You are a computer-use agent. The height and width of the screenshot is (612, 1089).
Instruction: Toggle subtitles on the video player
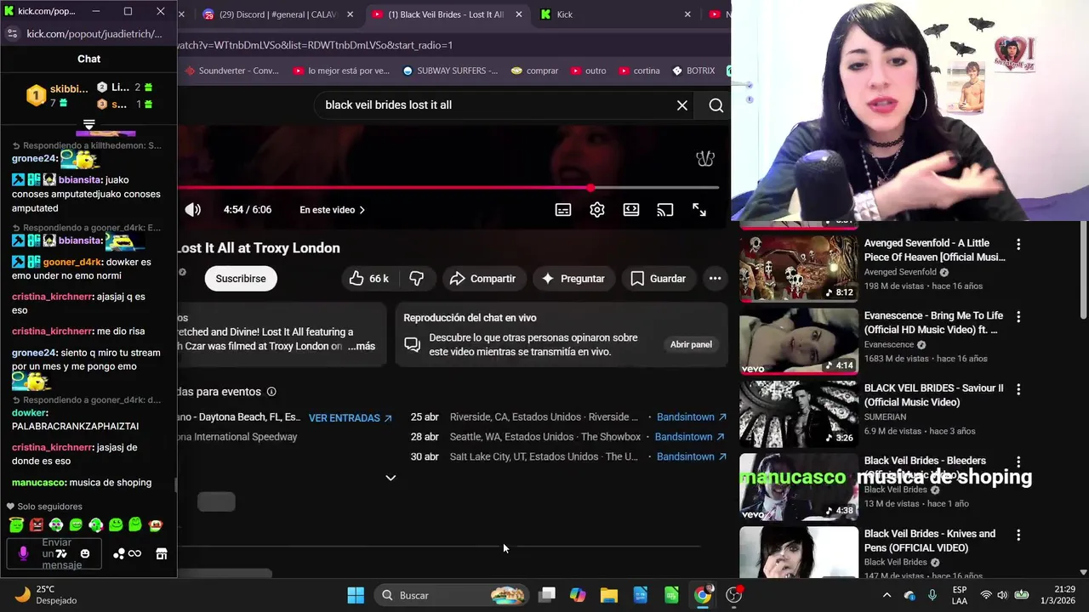tap(563, 210)
